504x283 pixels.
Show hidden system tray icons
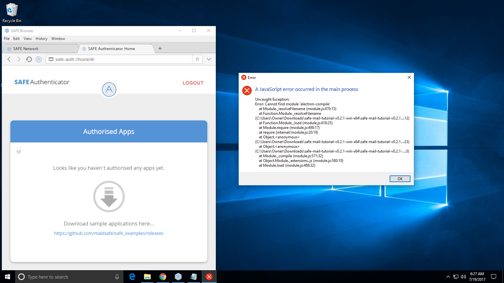448,277
